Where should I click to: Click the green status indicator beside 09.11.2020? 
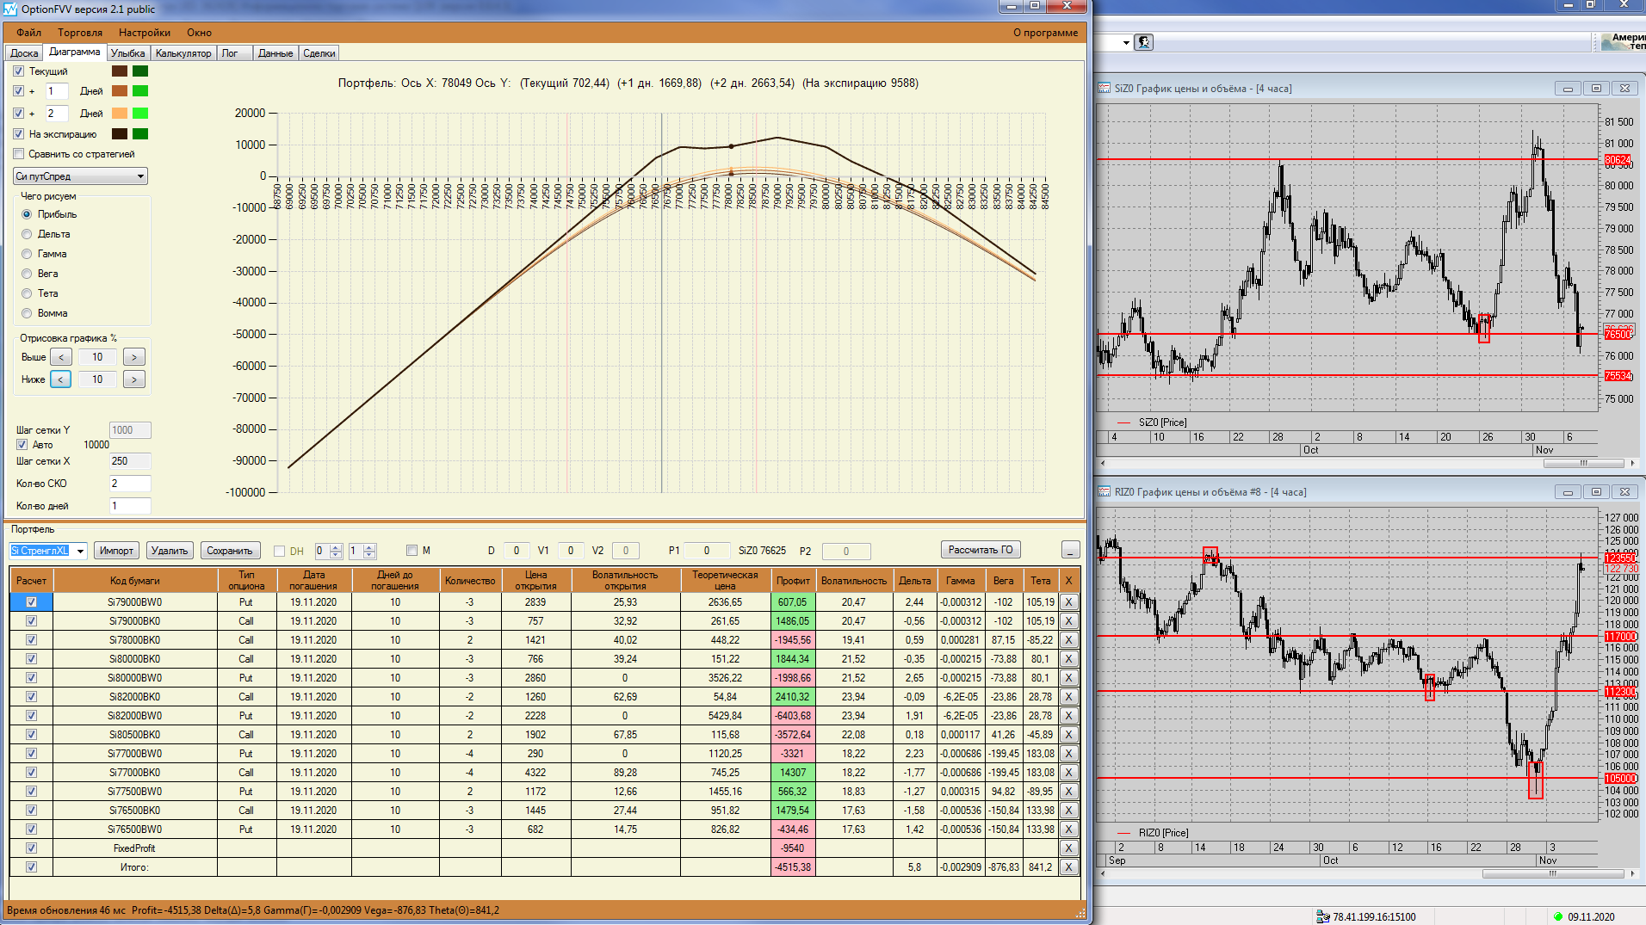(x=1558, y=917)
